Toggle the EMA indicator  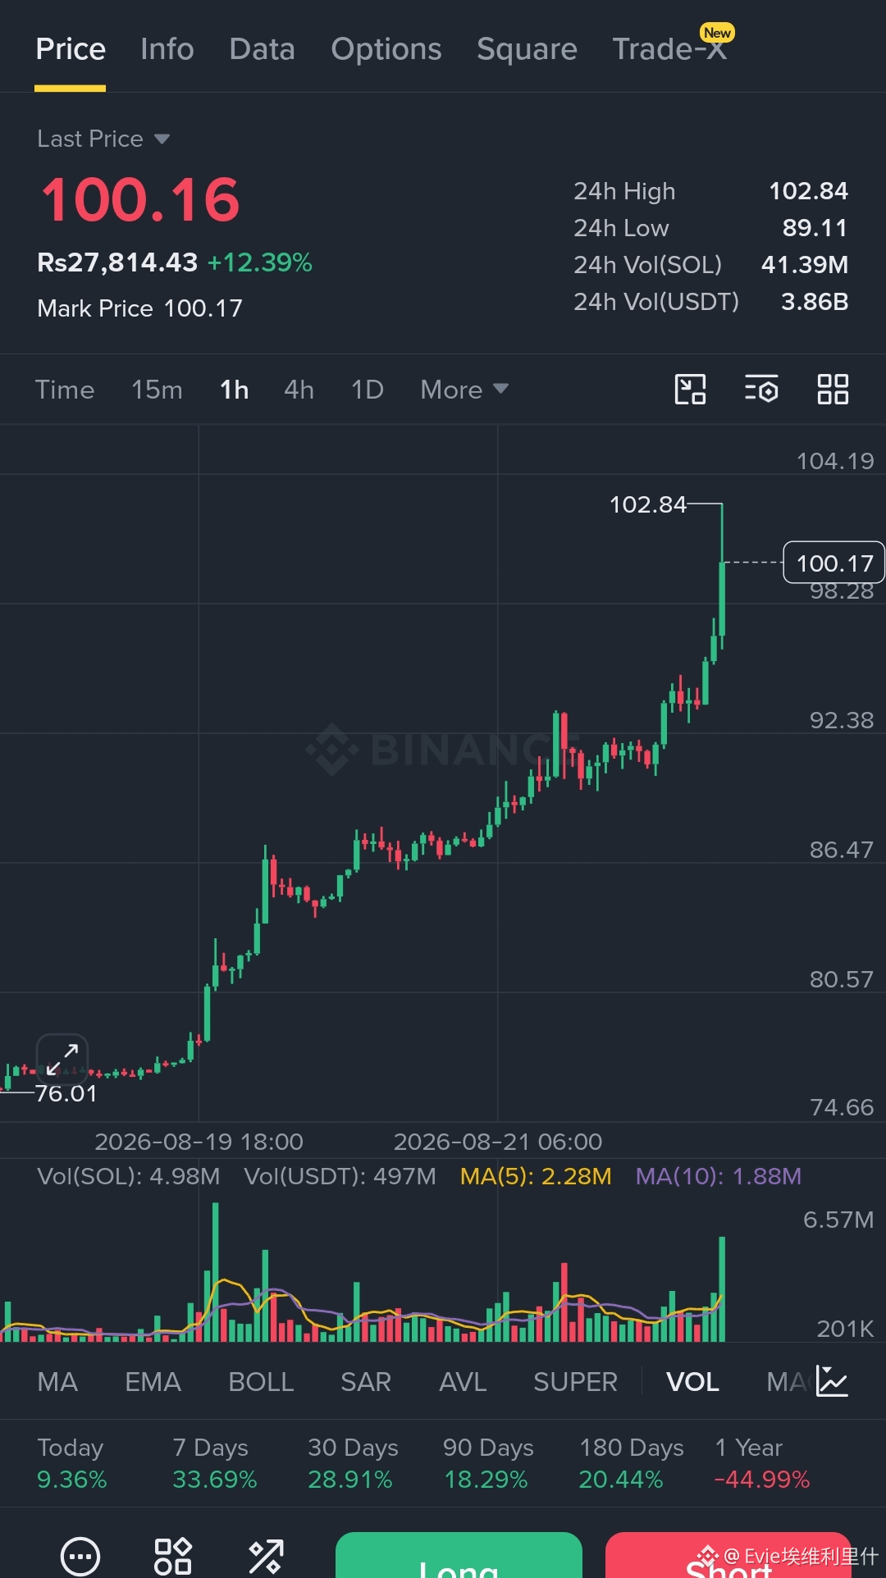(153, 1382)
